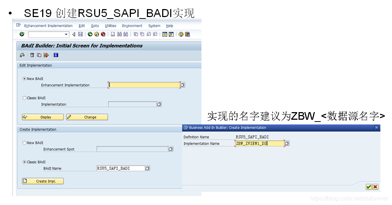Screen dimensions: 392x205
Task: Click the BAdI Name field with RSU5_SAPI_BADI
Action: [121, 168]
